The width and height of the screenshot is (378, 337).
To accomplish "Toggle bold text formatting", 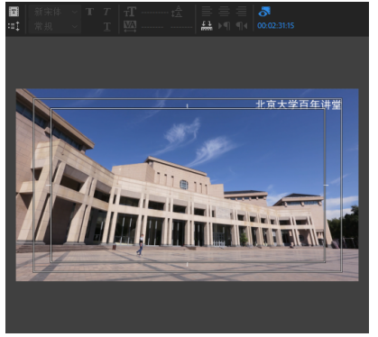I will [x=89, y=12].
